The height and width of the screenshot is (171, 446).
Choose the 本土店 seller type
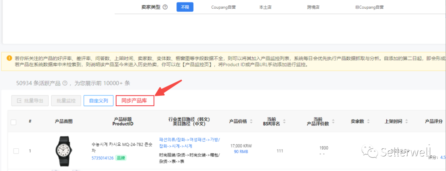click(266, 7)
